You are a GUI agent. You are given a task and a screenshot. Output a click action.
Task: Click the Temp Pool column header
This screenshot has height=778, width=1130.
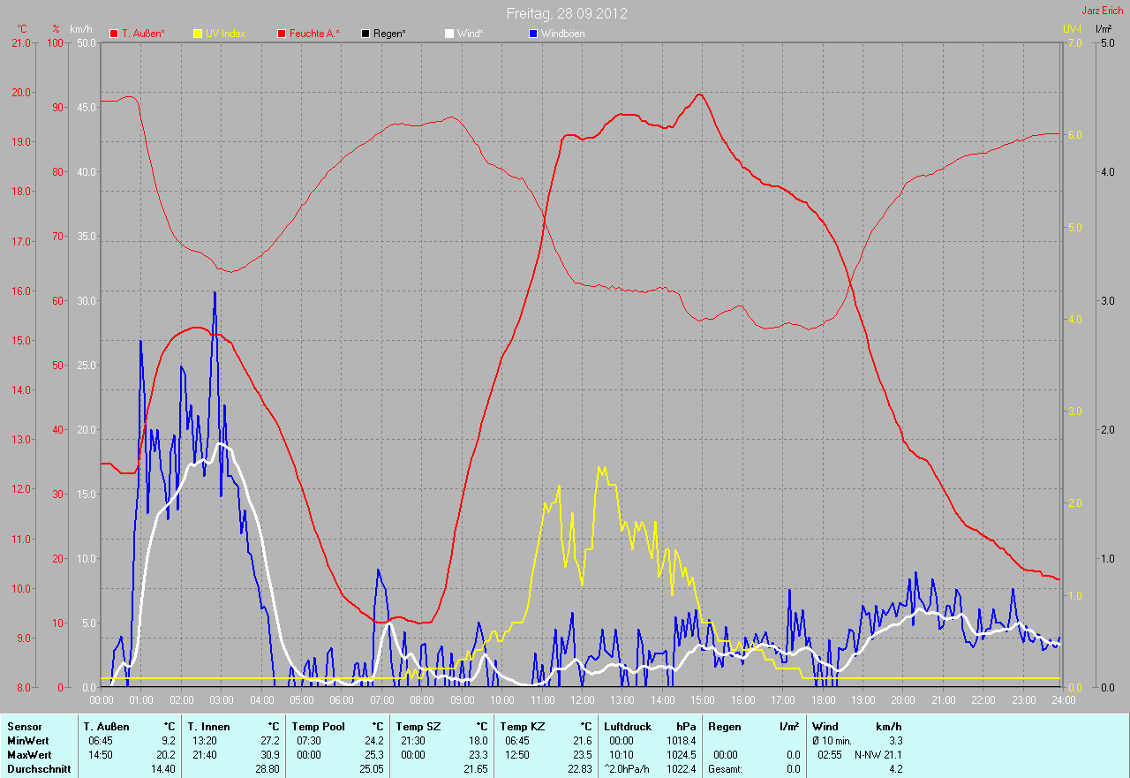coord(317,727)
